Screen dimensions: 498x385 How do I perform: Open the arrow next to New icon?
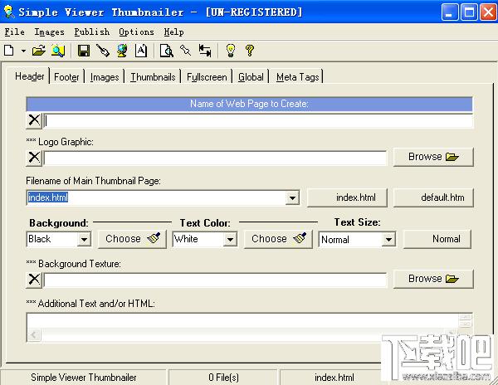tap(23, 51)
